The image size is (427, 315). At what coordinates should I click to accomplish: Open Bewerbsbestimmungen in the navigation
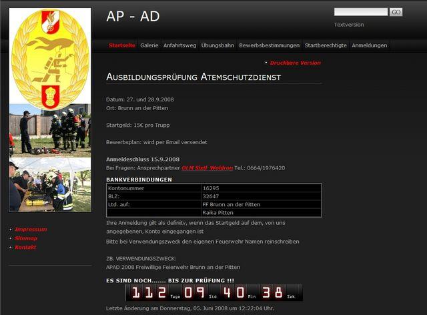[x=270, y=45]
